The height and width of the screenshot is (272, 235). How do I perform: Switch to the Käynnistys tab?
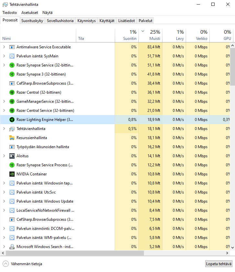86,21
